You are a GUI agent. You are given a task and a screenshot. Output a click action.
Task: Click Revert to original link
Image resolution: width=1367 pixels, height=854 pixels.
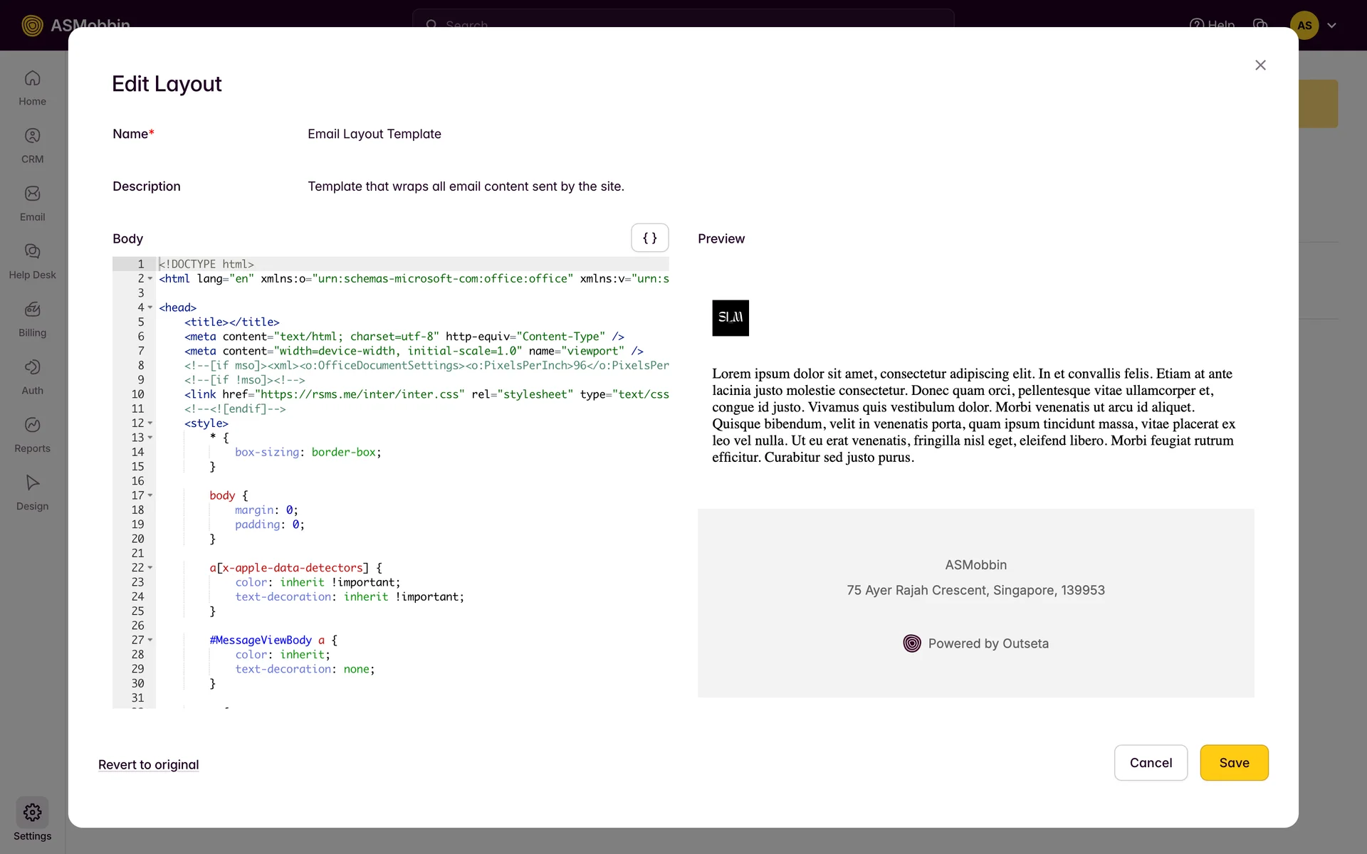click(x=148, y=764)
